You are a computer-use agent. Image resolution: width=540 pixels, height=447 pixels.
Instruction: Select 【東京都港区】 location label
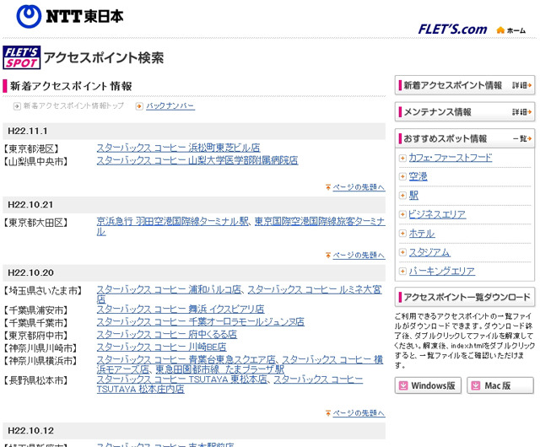(x=31, y=148)
